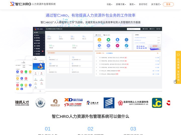
Task: Click the 登录 login button
Action: point(168,4)
